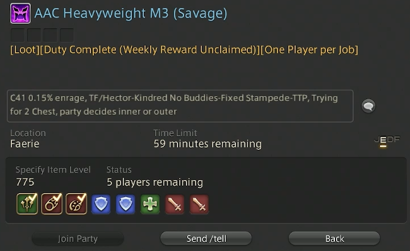Click the AAC Heavyweight M3 (Savage) title
Viewport: 410px width, 251px height.
tap(131, 13)
